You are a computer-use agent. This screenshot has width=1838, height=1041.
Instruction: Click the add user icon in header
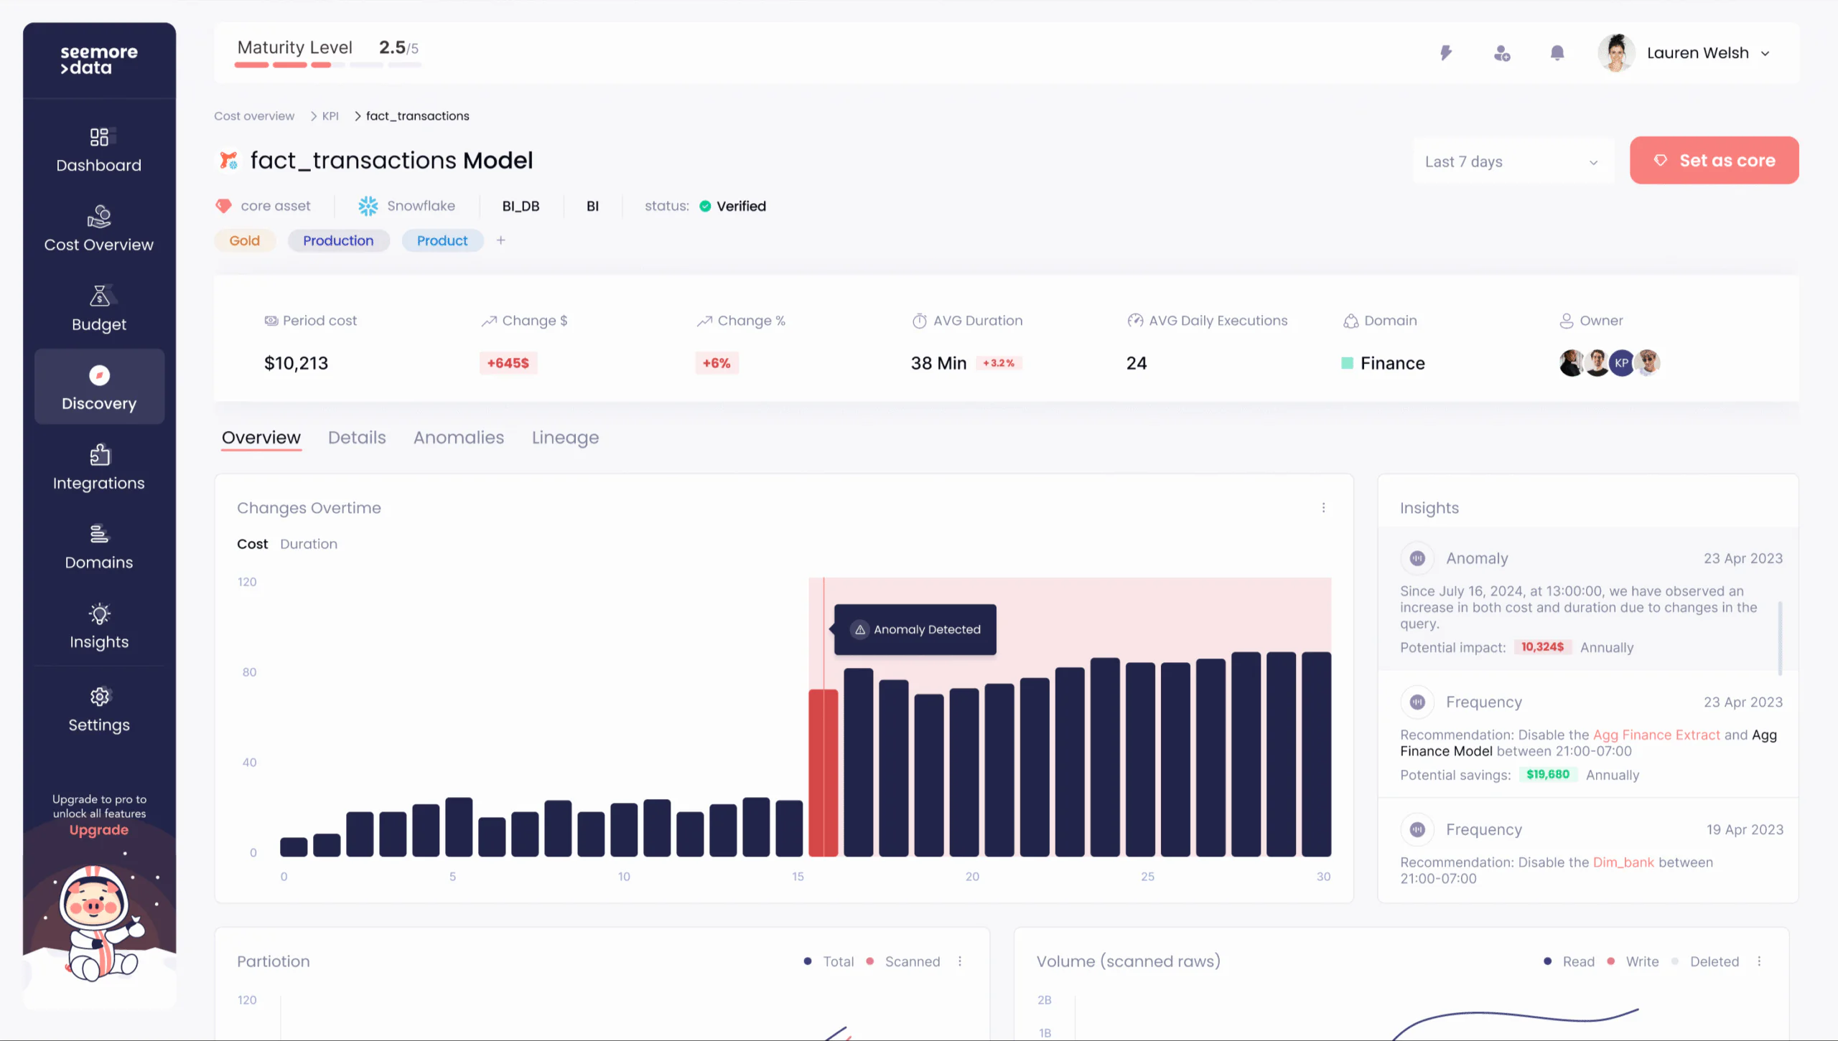click(x=1501, y=53)
